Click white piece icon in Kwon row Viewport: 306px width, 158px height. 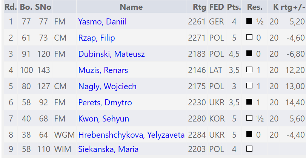(249, 118)
